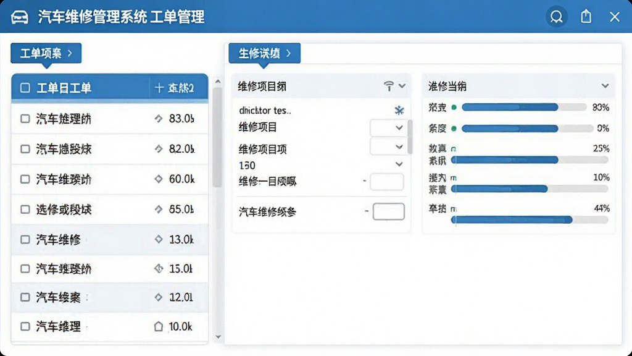The image size is (632, 356).
Task: Click diamond icon beside 65.0k value
Action: [x=159, y=209]
